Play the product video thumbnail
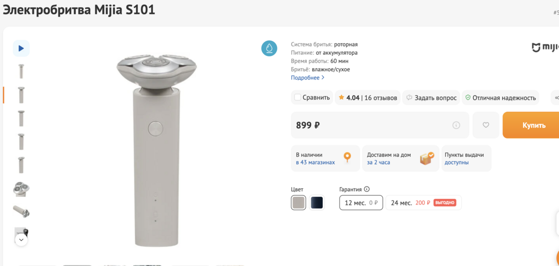The image size is (559, 266). (21, 48)
